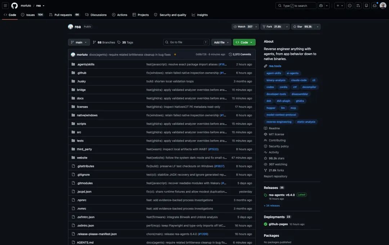Expand the Add file dropdown

[x=221, y=42]
